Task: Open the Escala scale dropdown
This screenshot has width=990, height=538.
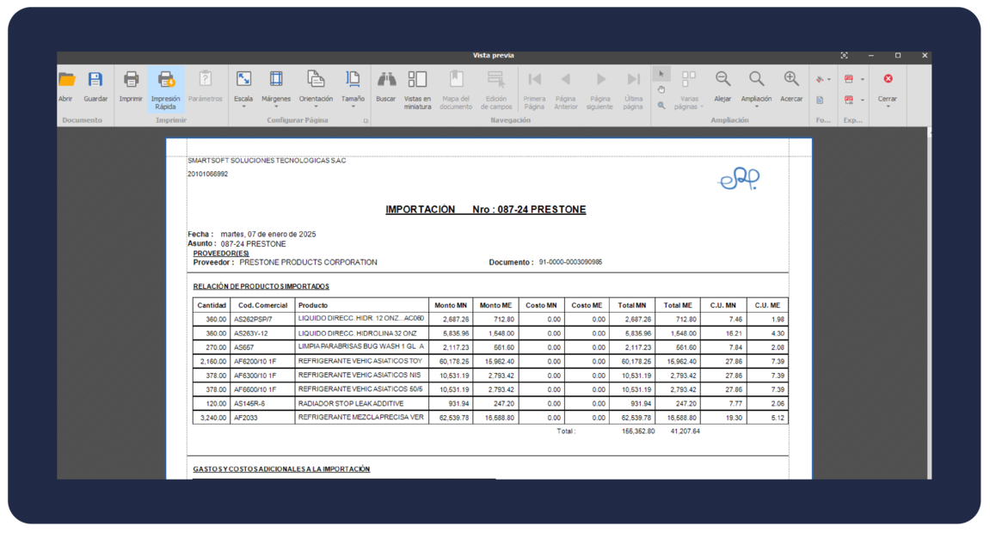Action: click(244, 88)
